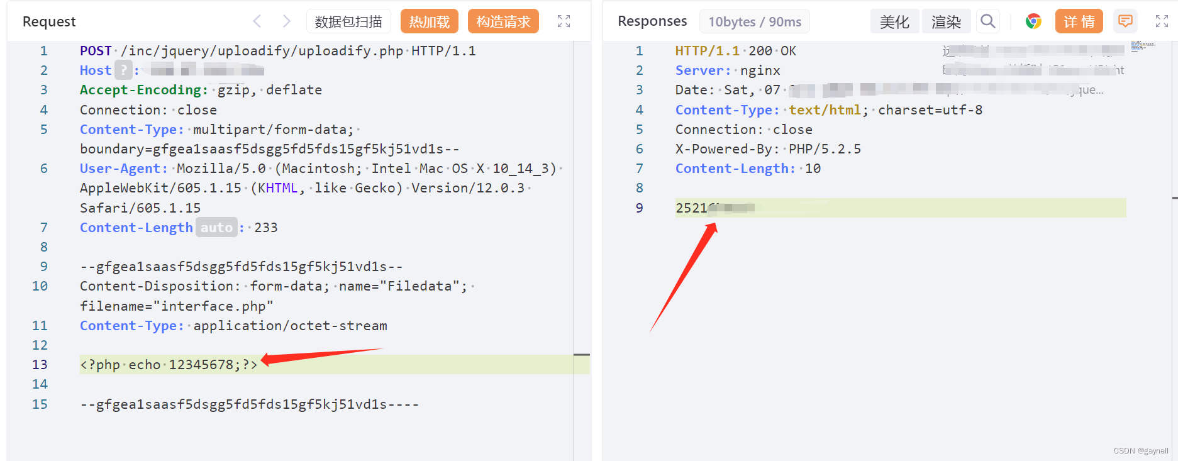This screenshot has height=461, width=1178.
Task: Expand the Responses panel to fullscreen
Action: tap(1162, 21)
